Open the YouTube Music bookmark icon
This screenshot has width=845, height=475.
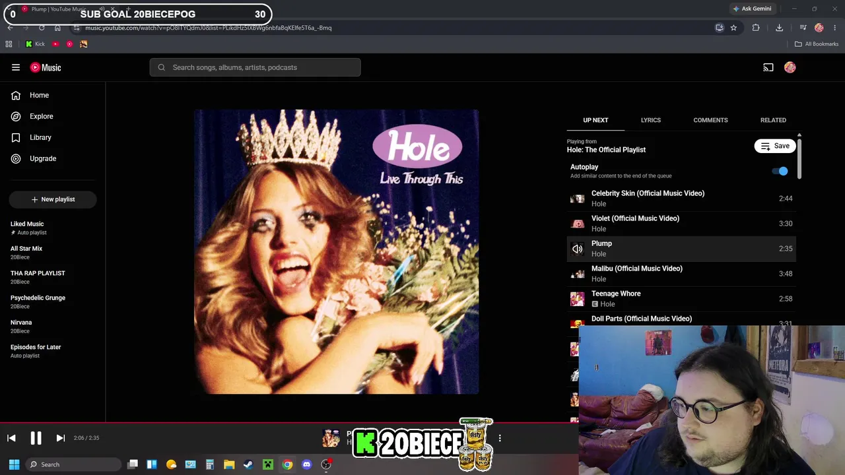(69, 44)
